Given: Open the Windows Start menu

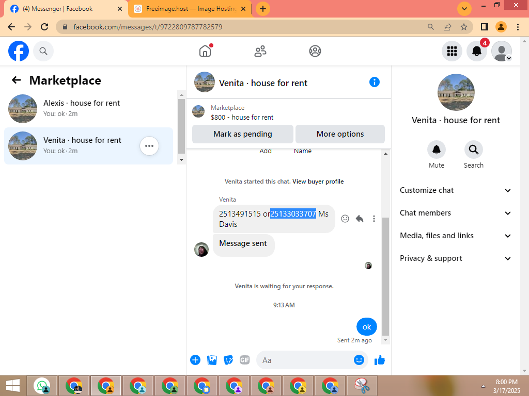Looking at the screenshot, I should [x=13, y=386].
